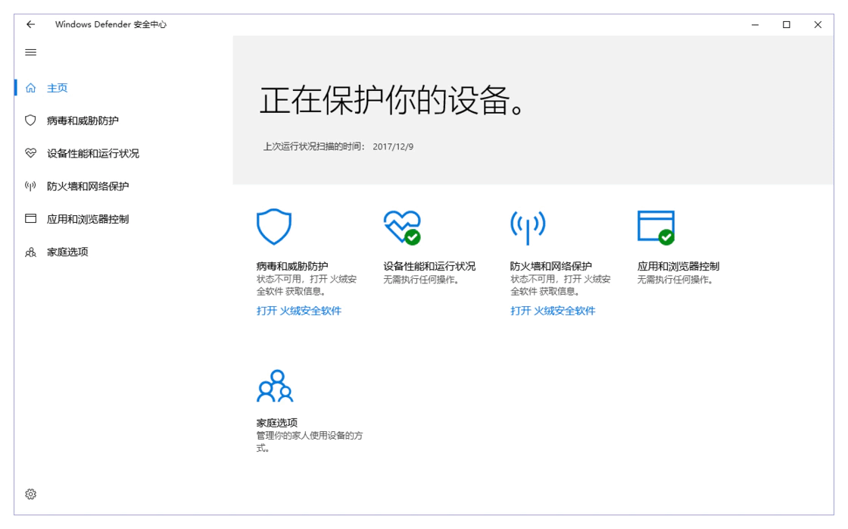Click the 设备性能和运行状况 card title
Image resolution: width=848 pixels, height=529 pixels.
coord(429,266)
